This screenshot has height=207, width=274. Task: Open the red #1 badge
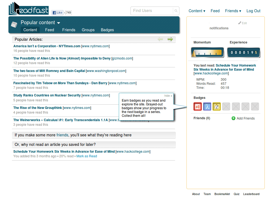198,106
